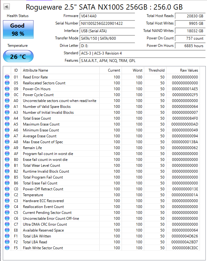This screenshot has height=261, width=207.
Task: Click the Interface field USB (Serial ATA)
Action: click(x=107, y=31)
